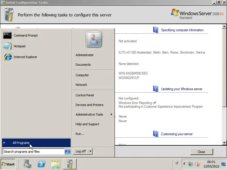This screenshot has height=170, width=227.
Task: Select the 'None detected' network text
Action: click(129, 64)
